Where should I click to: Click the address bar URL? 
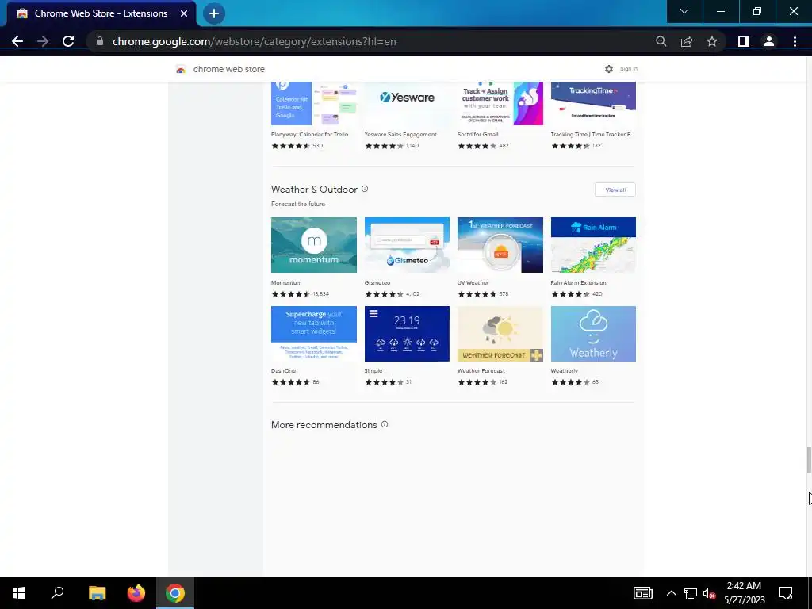pos(255,41)
